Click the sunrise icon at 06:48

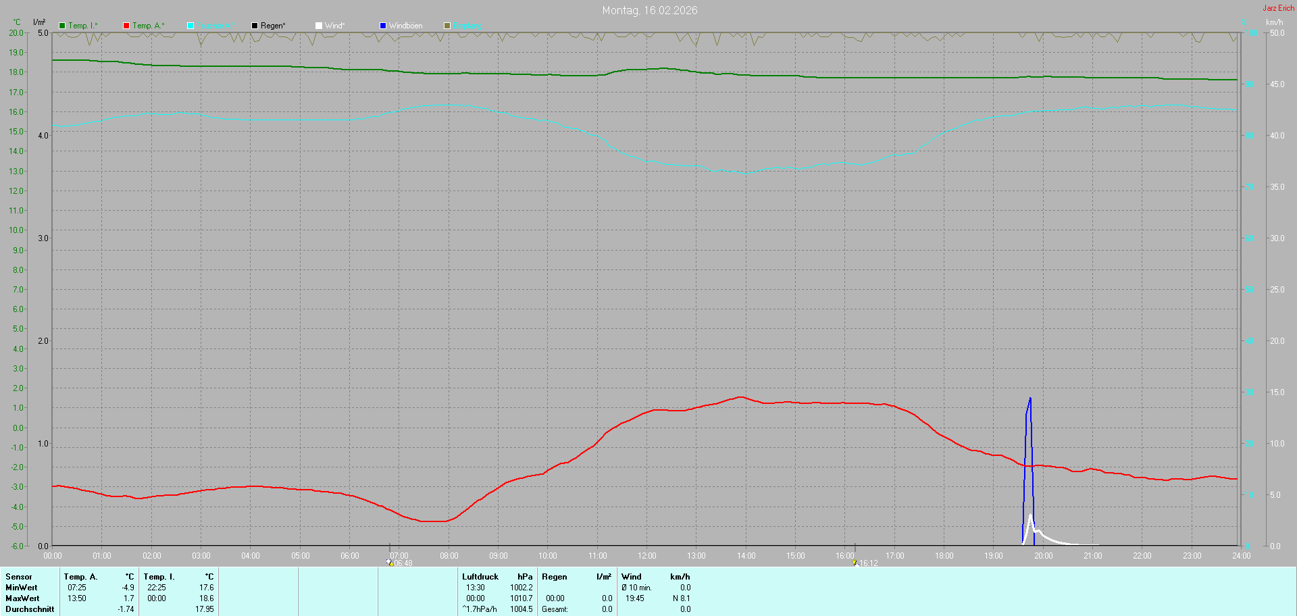(x=390, y=562)
